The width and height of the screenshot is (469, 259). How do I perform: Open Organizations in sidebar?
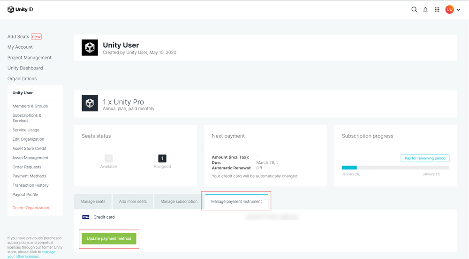tap(22, 78)
